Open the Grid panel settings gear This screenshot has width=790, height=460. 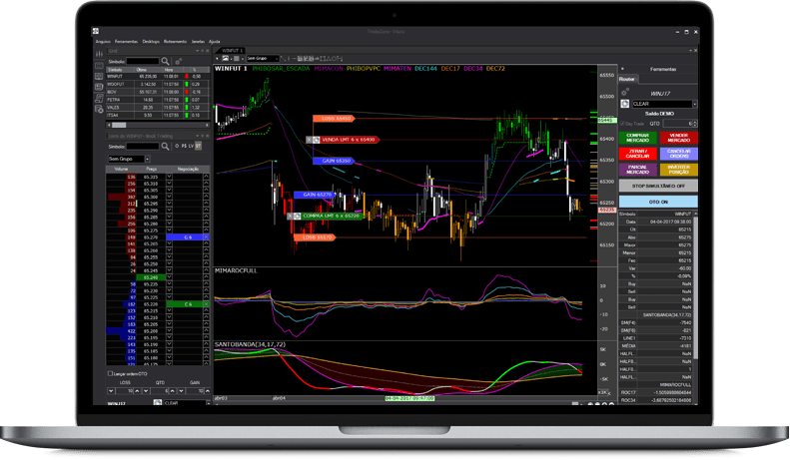click(x=176, y=61)
